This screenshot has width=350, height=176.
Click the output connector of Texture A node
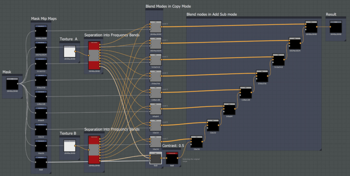pyautogui.click(x=75, y=51)
